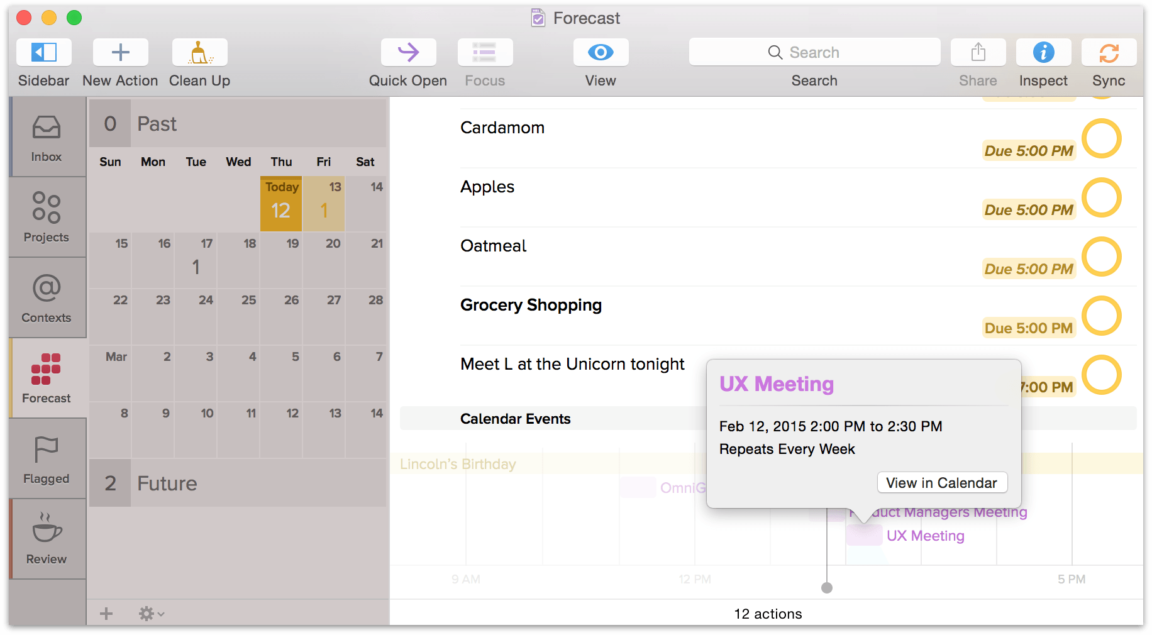This screenshot has height=635, width=1152.
Task: Toggle the Sidebar toolbar button
Action: [x=44, y=52]
